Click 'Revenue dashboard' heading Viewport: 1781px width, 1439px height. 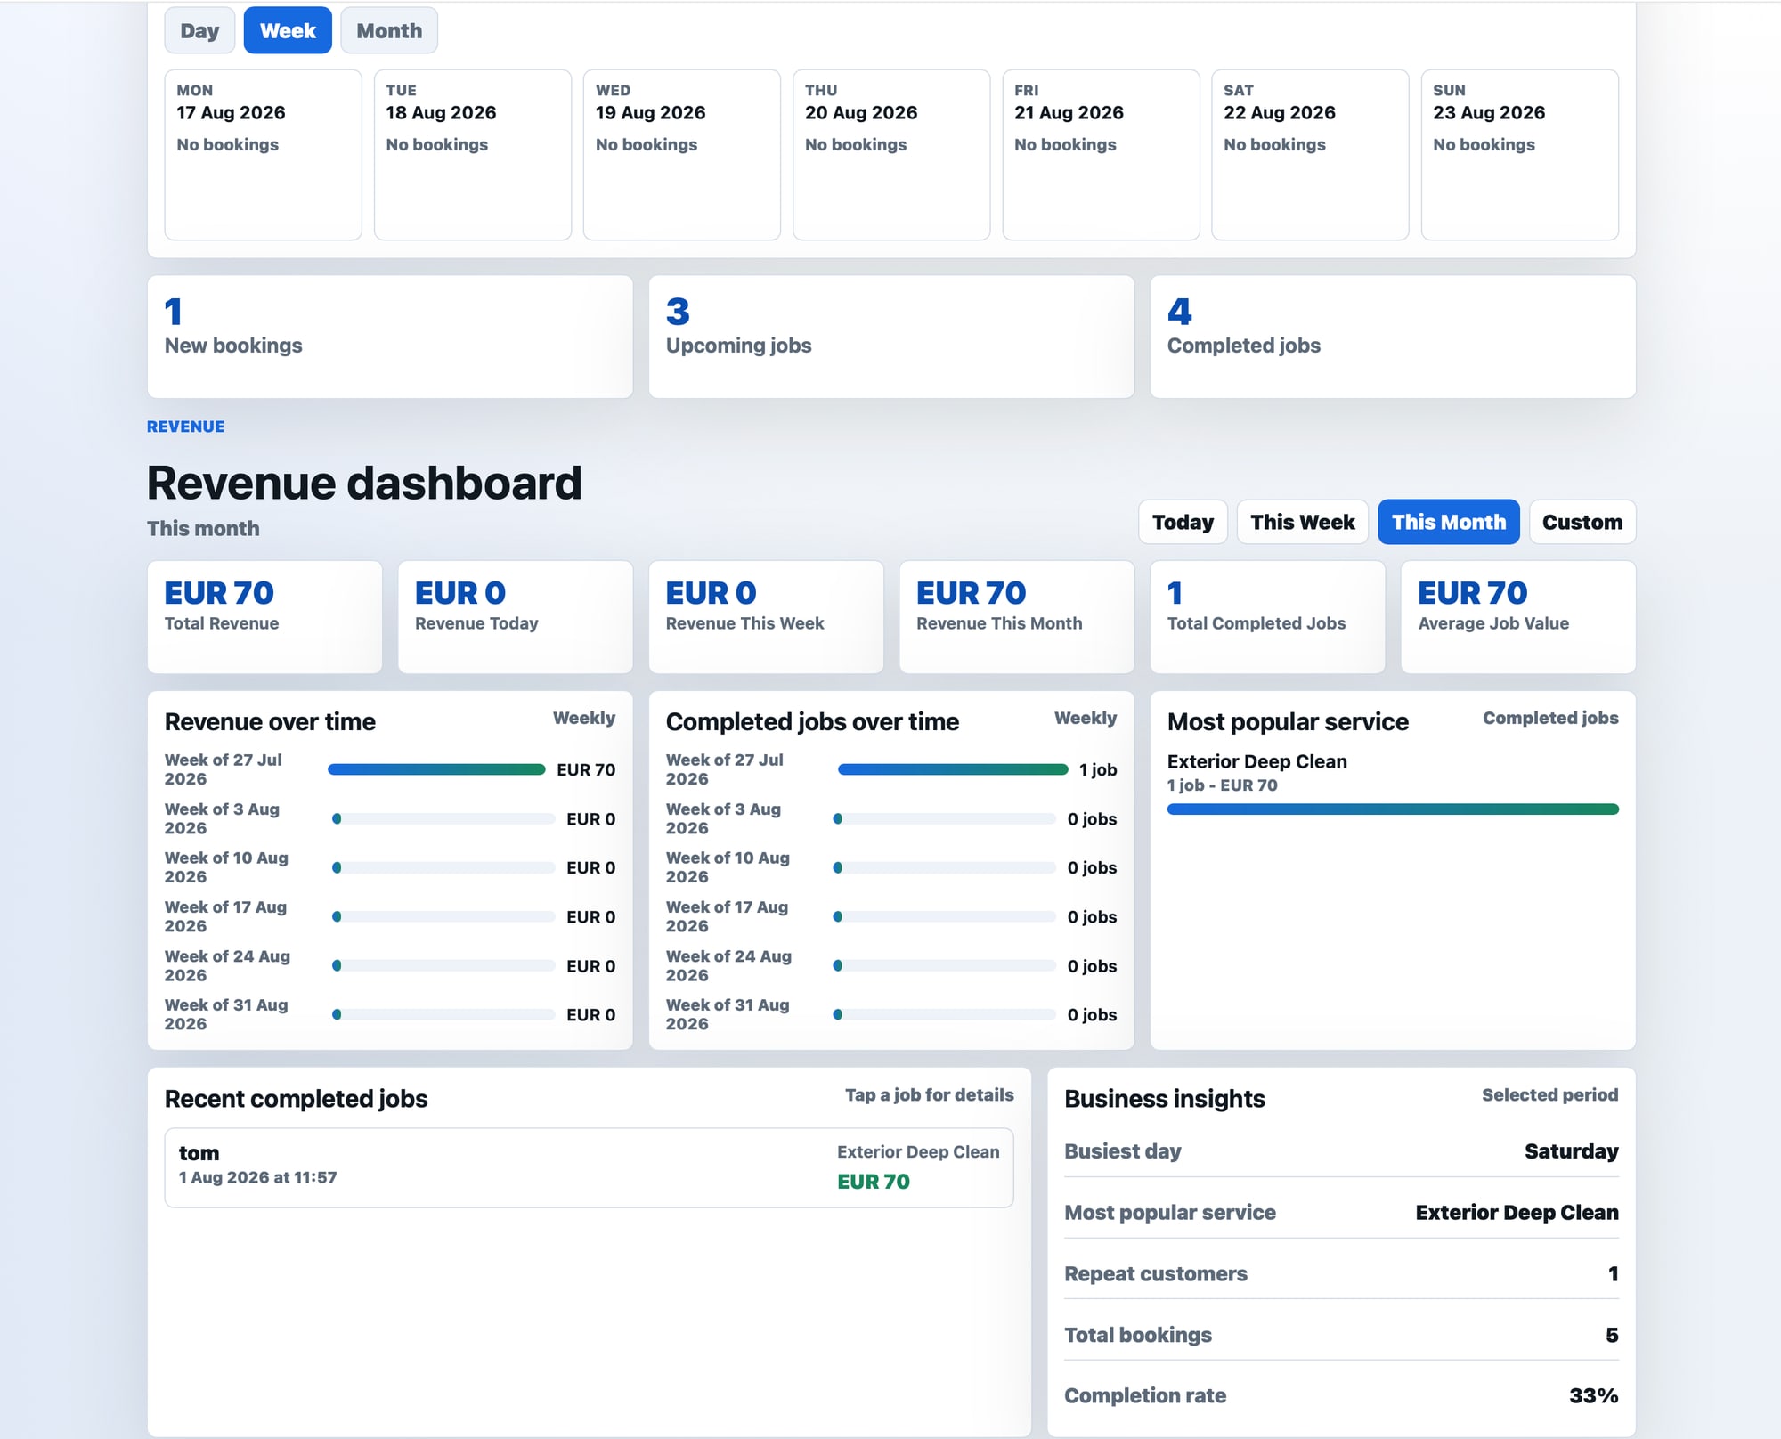point(364,484)
